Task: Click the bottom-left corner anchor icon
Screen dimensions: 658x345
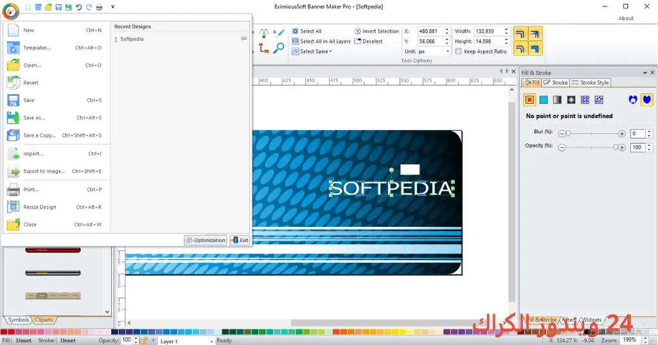Action: pos(520,49)
